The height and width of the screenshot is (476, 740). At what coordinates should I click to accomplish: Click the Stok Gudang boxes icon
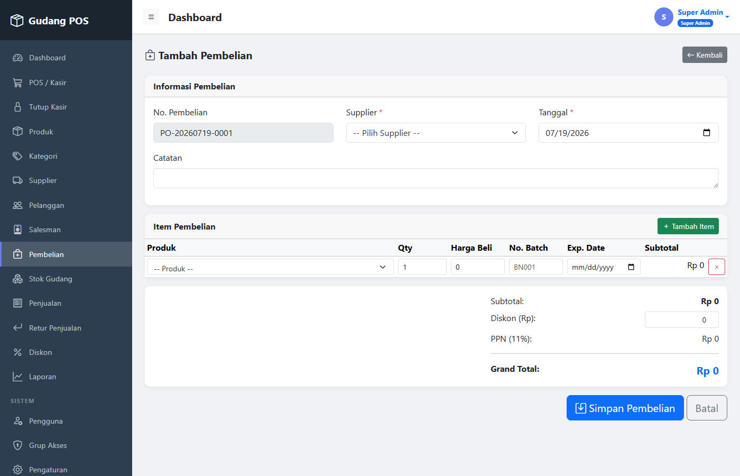[17, 279]
